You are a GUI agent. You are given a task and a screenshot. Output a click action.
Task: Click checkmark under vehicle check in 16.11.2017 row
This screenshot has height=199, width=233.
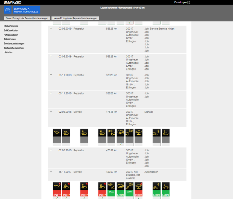click(x=139, y=198)
